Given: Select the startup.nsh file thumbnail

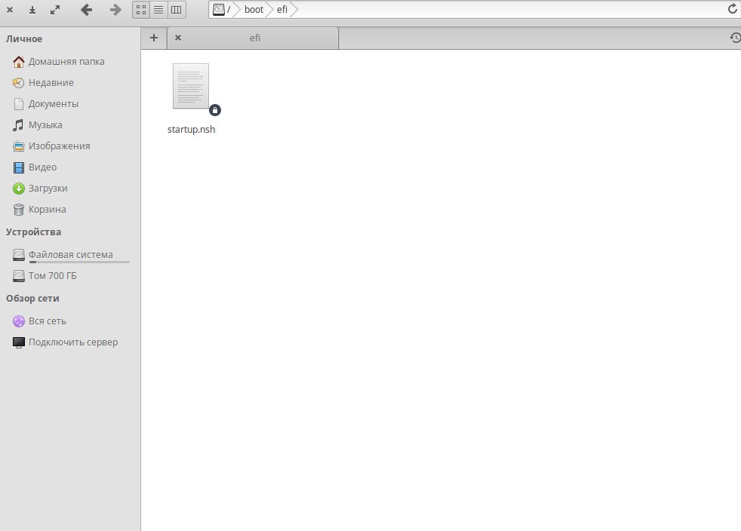Looking at the screenshot, I should [x=191, y=86].
